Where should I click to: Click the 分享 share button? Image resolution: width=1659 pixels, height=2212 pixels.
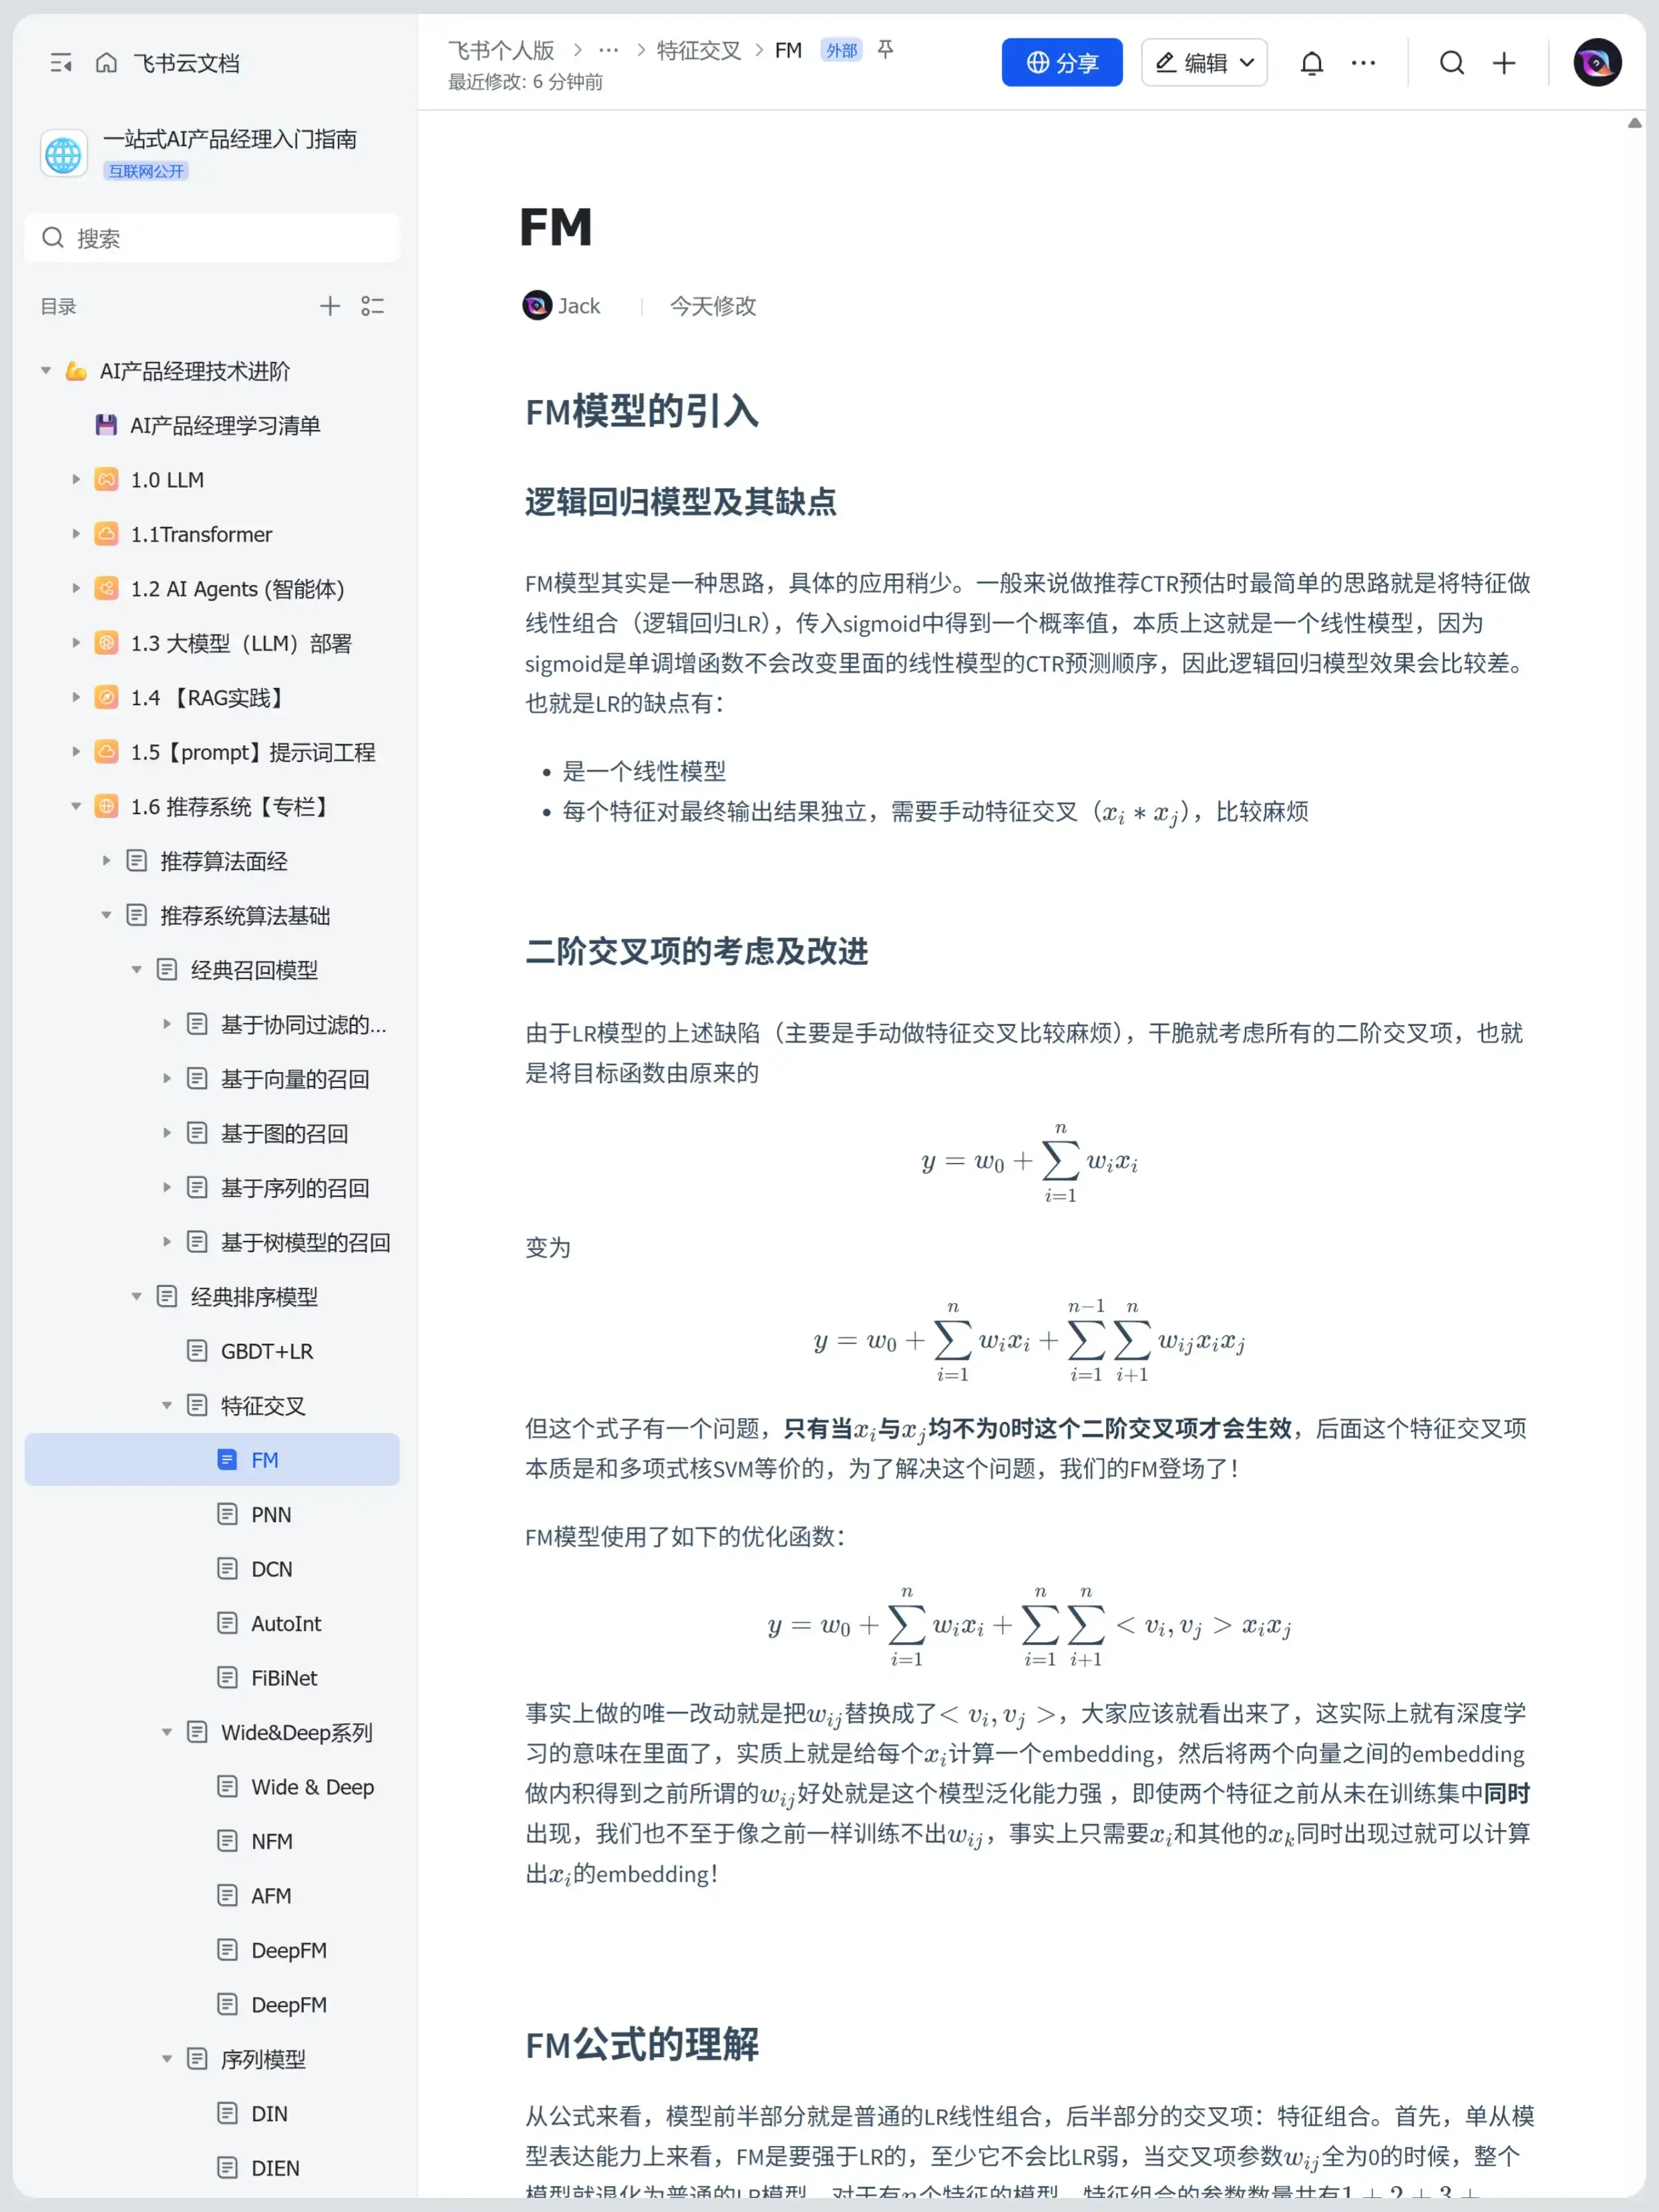(x=1062, y=61)
